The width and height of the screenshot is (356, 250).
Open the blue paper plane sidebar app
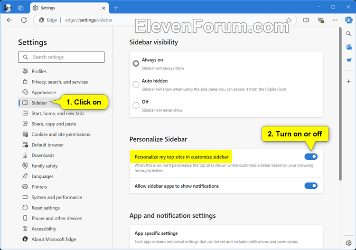[x=349, y=60]
